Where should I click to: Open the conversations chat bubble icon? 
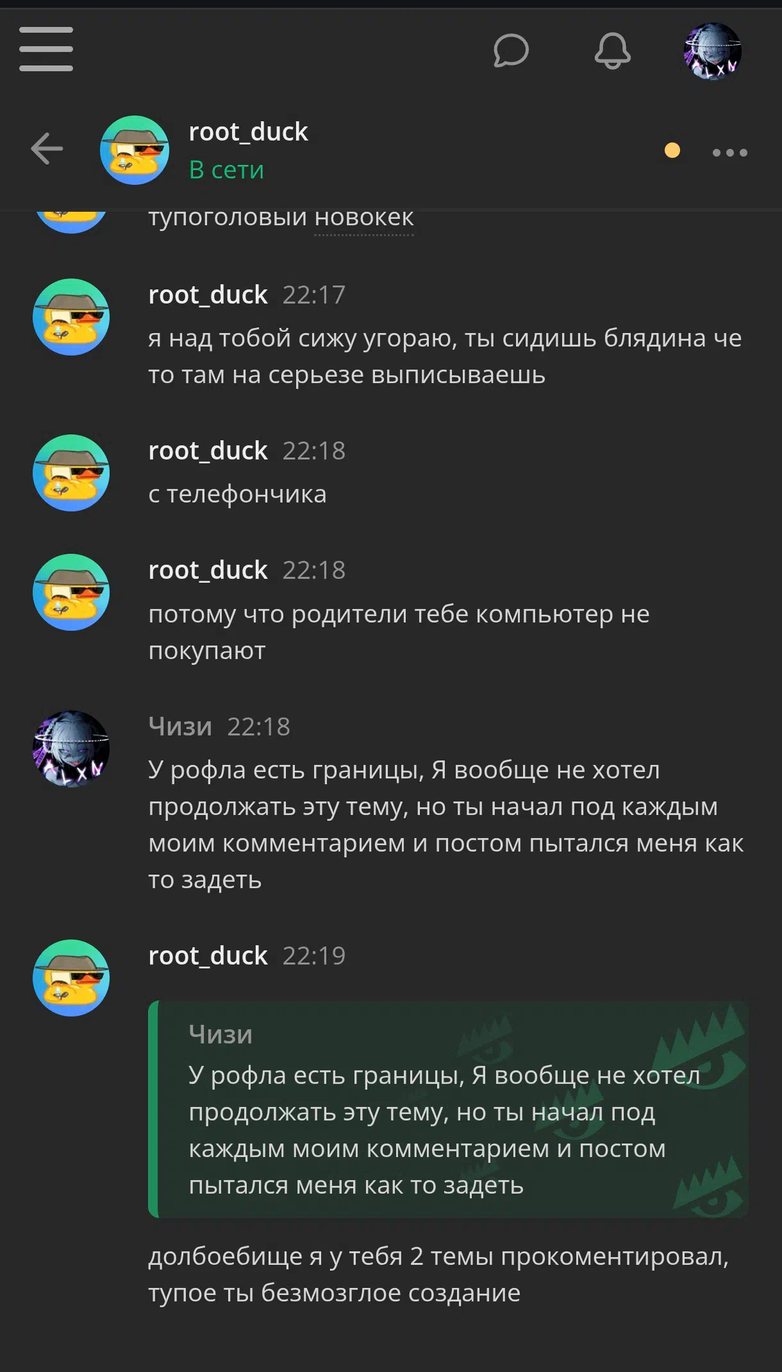(511, 50)
